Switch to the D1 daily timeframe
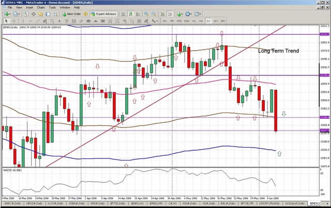331x208 pixels. pos(208,21)
